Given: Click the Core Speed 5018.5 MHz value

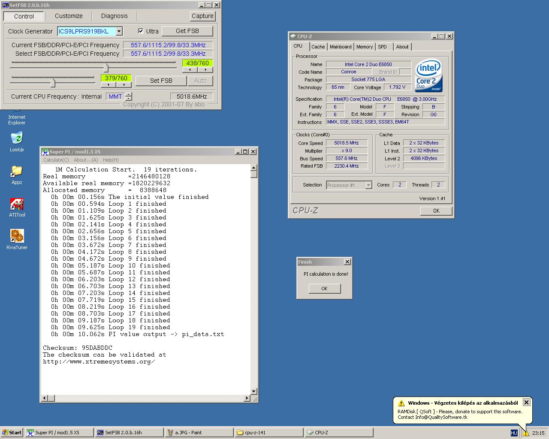Looking at the screenshot, I should coord(347,143).
